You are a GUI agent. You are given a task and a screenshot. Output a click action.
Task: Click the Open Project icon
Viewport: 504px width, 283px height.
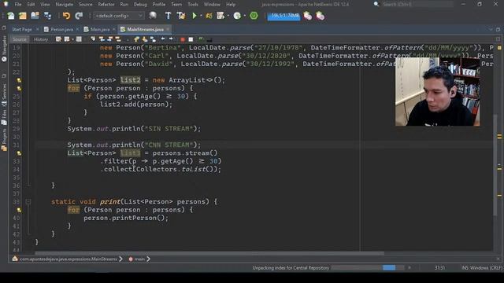(x=35, y=16)
